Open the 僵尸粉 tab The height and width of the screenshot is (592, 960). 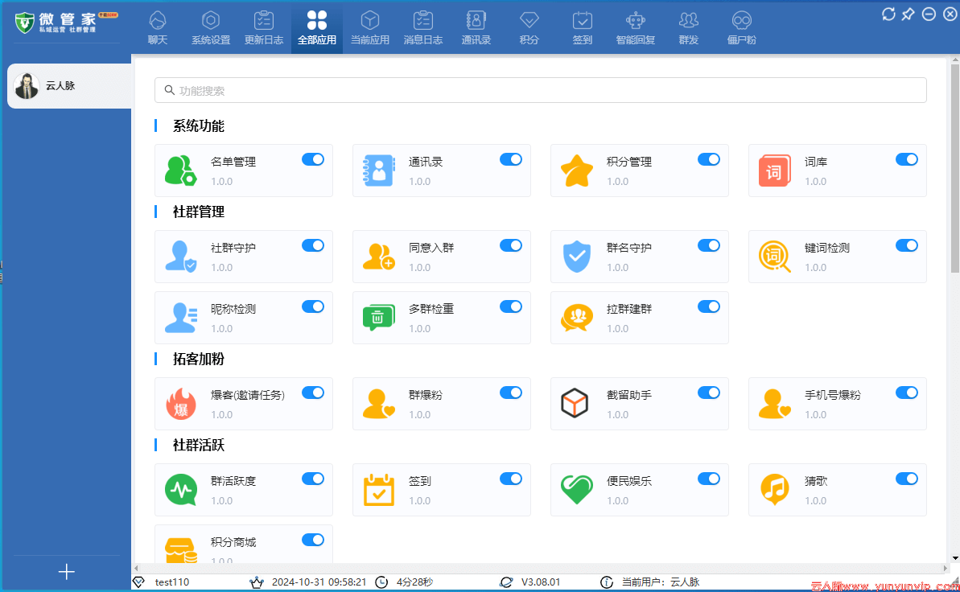(741, 27)
